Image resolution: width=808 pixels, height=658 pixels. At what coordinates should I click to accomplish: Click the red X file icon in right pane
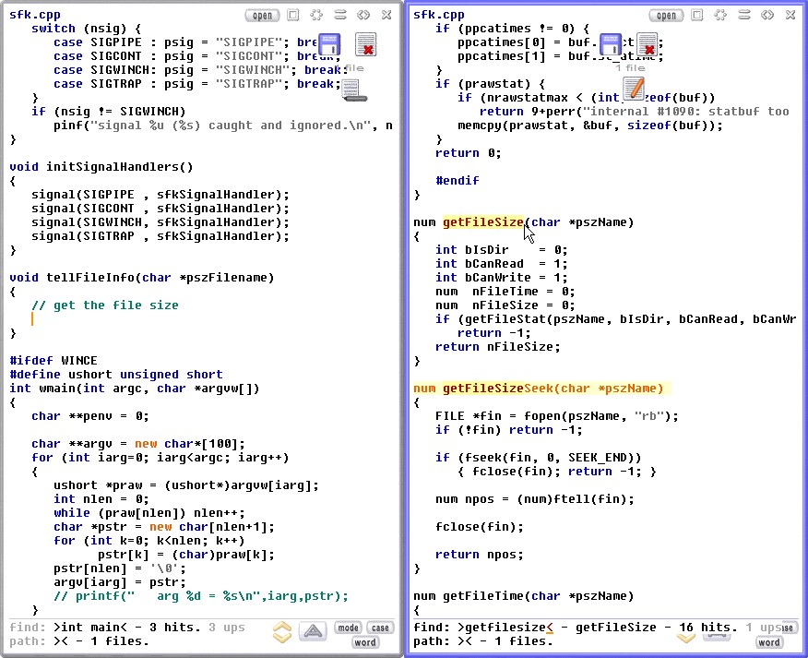tap(648, 44)
